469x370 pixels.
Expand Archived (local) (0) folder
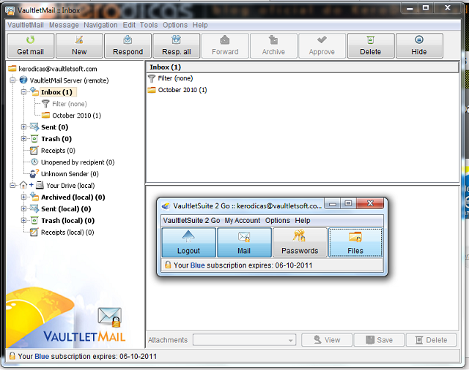pos(24,197)
